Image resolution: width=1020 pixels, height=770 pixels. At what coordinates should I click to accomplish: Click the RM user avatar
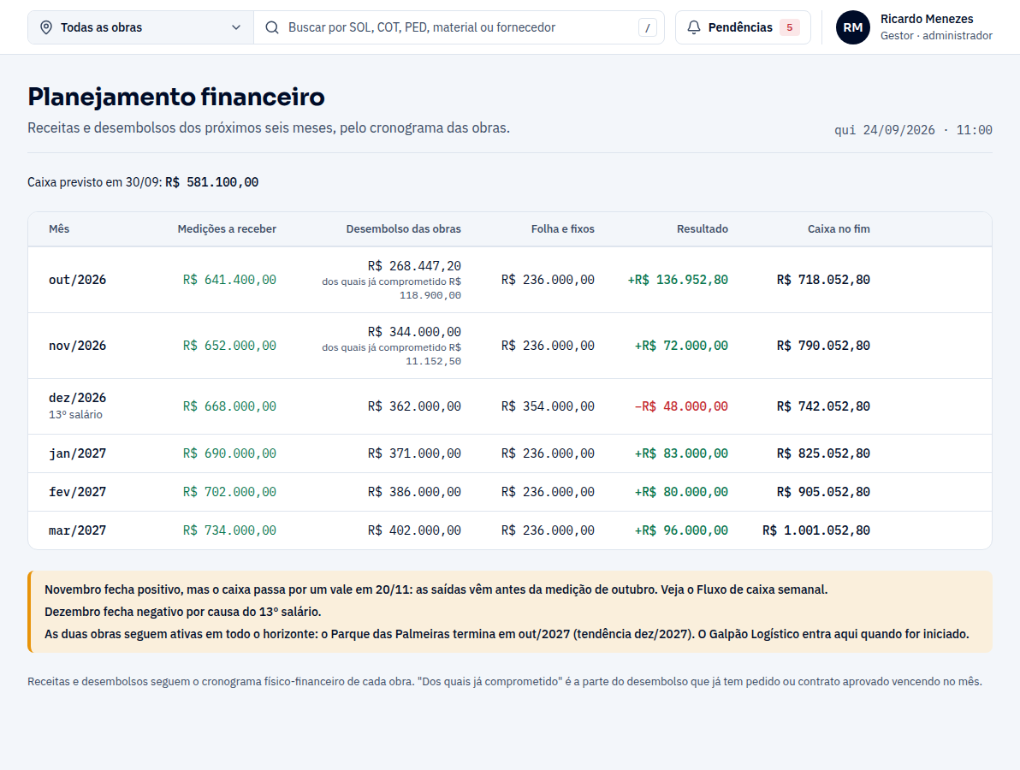[x=853, y=27]
